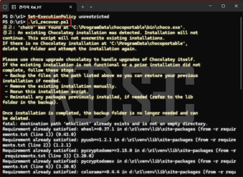Close the terminal window
This screenshot has width=243, height=177.
[236, 6]
